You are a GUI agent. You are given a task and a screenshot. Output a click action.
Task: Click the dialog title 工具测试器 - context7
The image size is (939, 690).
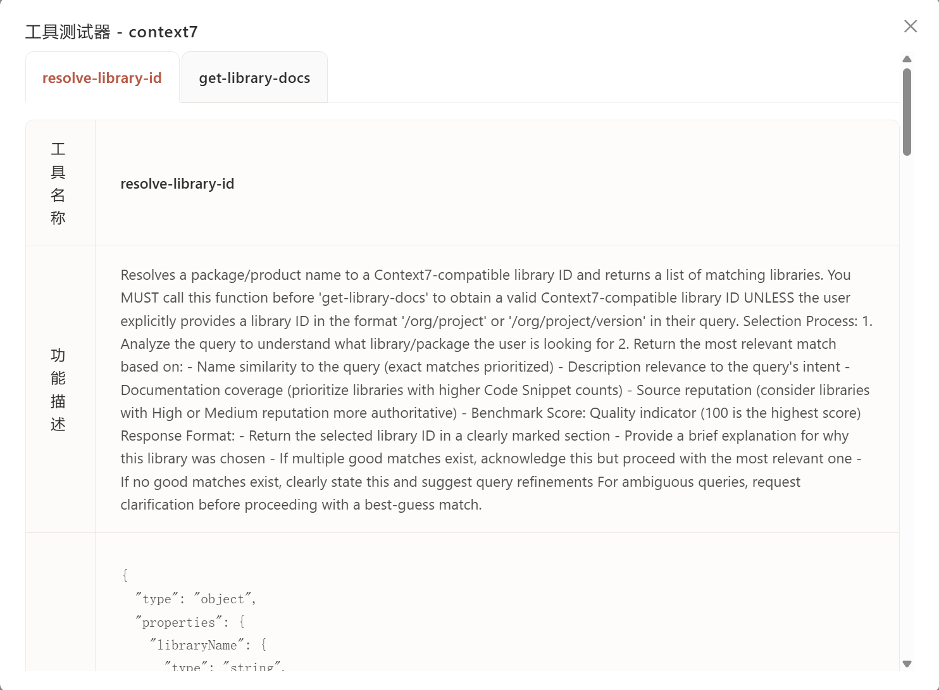point(111,32)
